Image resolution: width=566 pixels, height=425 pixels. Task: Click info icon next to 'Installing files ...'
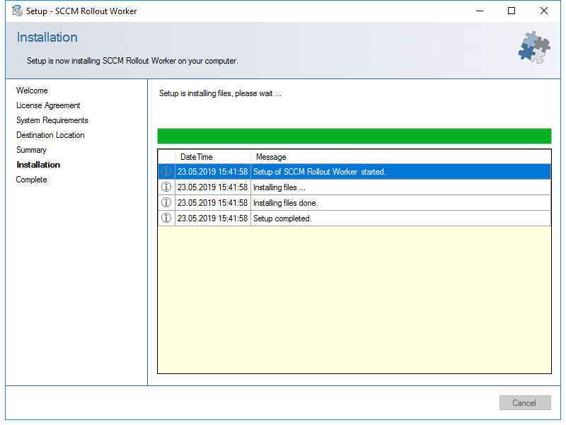tap(166, 187)
